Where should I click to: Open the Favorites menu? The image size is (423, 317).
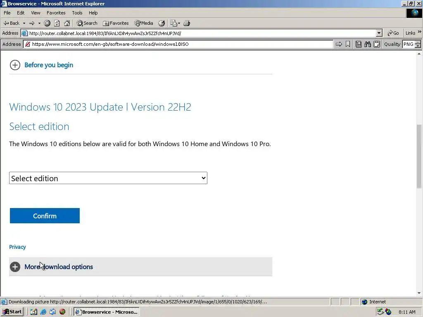point(56,13)
